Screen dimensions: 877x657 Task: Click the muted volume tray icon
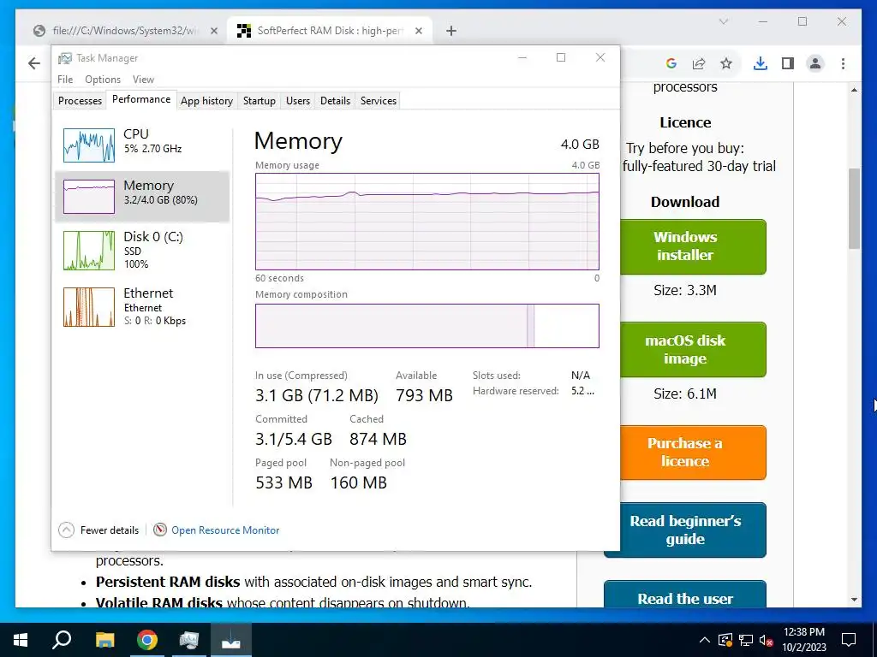pos(767,640)
